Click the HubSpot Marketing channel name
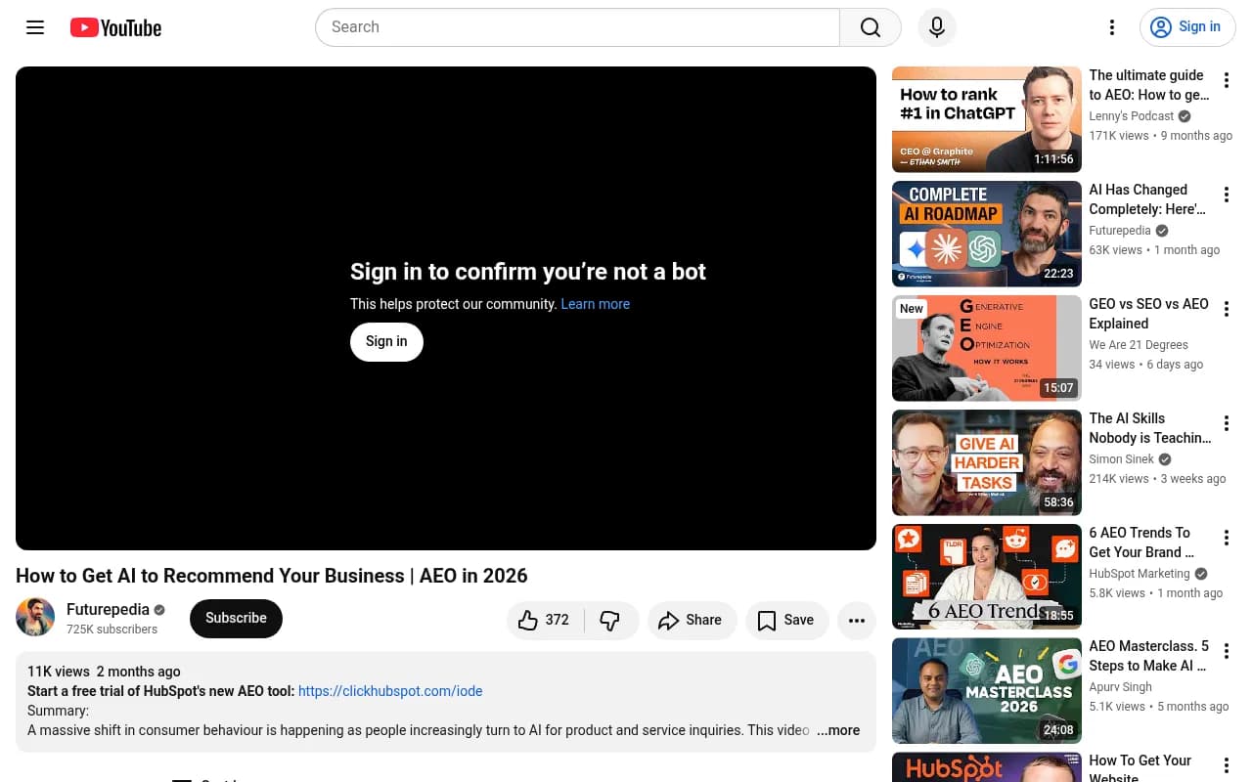The width and height of the screenshot is (1252, 782). pyautogui.click(x=1140, y=574)
